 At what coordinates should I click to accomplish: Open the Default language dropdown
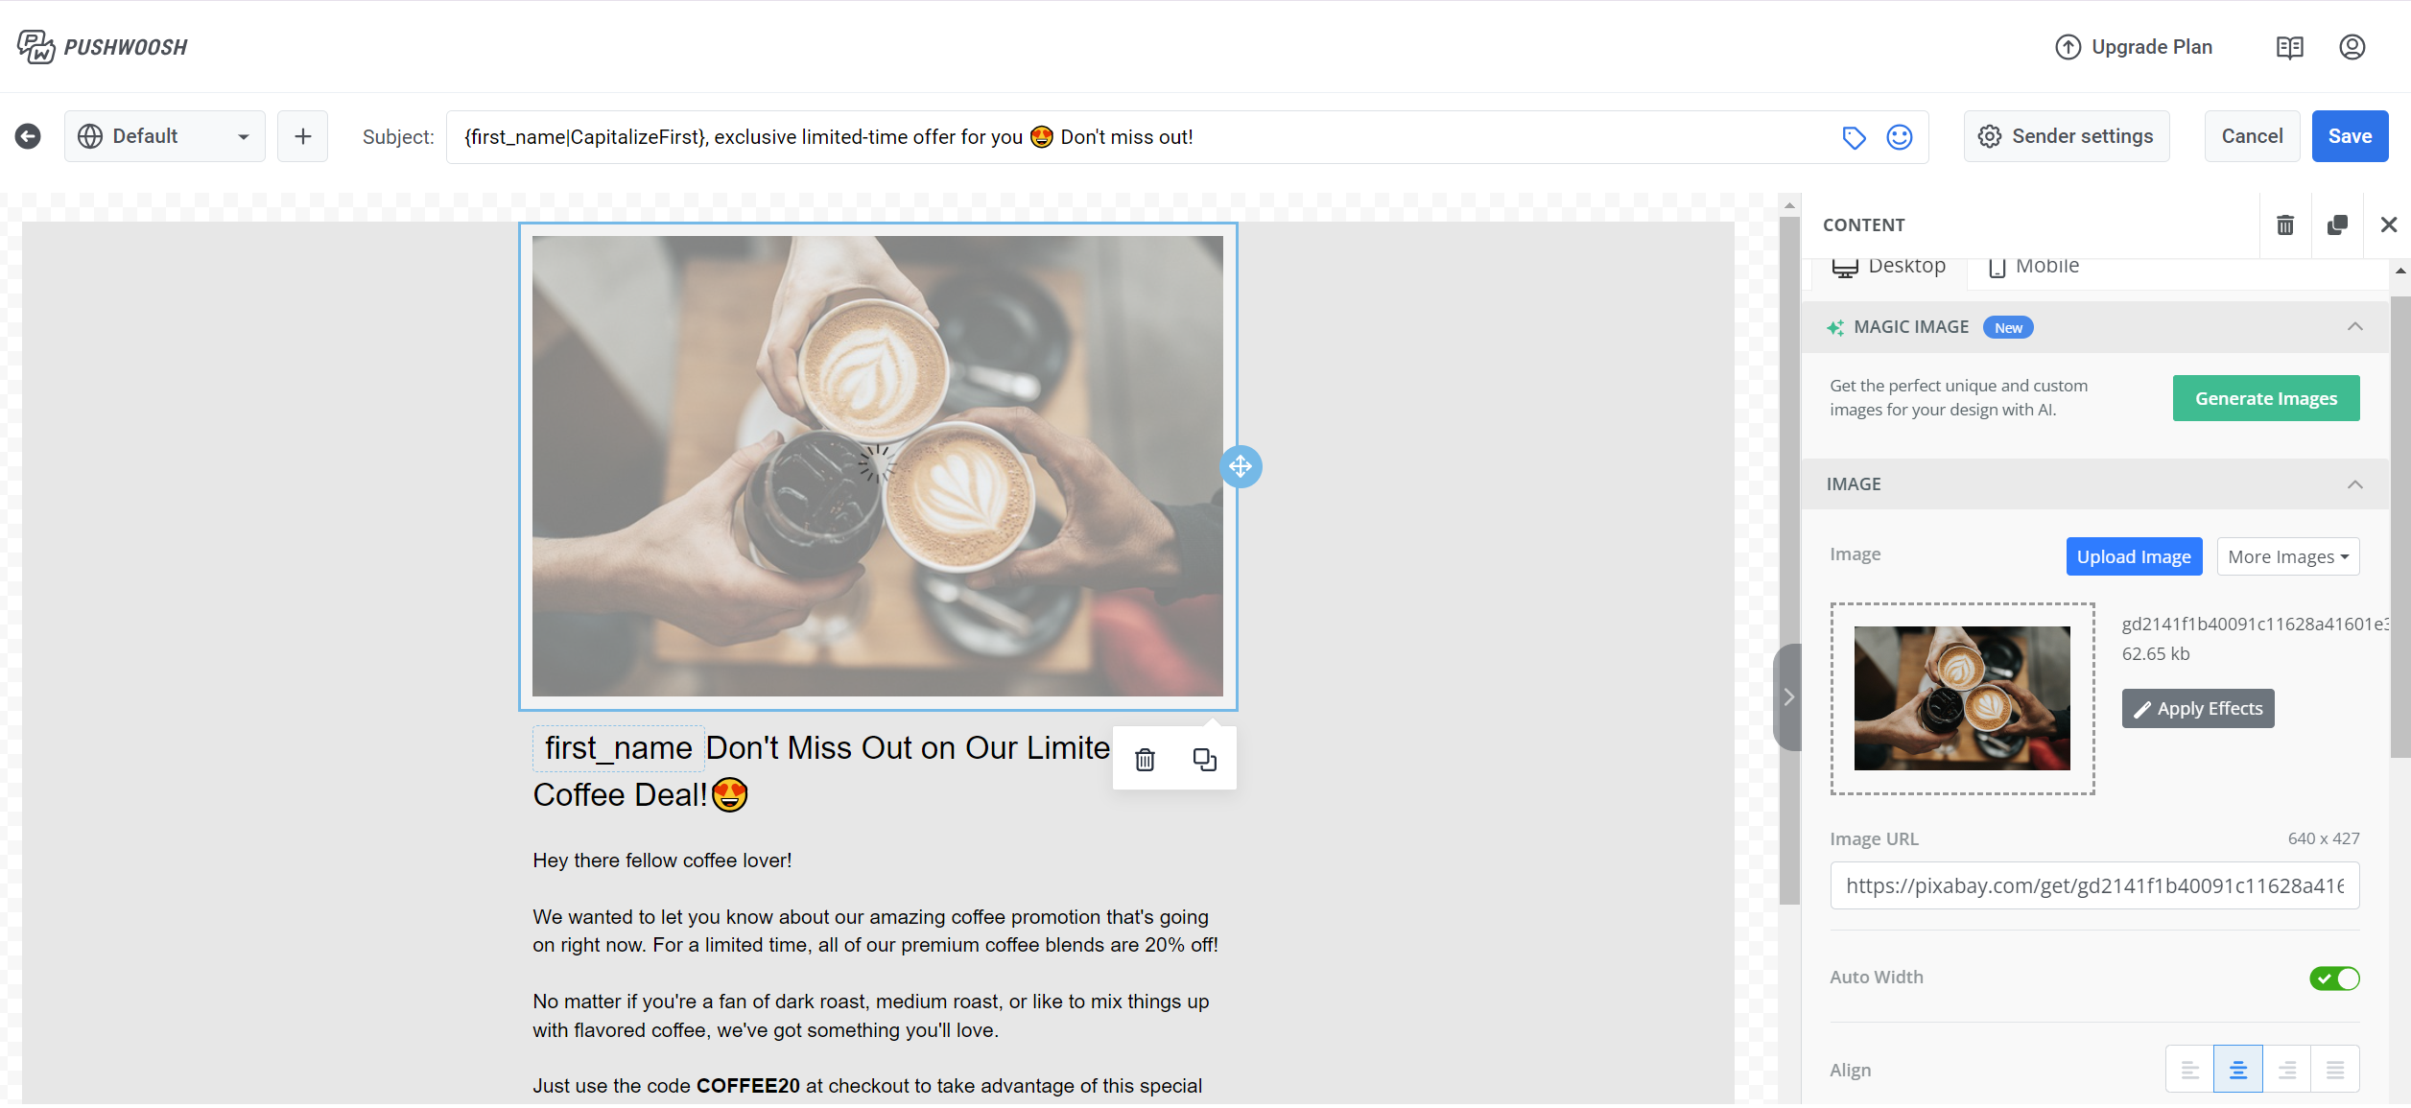coord(165,136)
